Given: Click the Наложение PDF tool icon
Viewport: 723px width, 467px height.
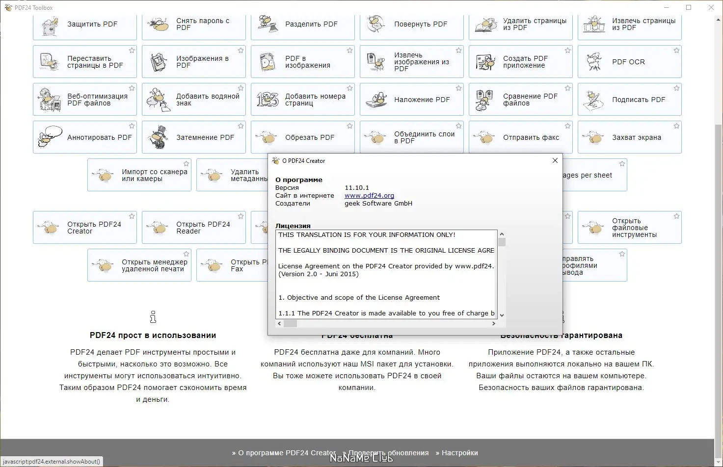Looking at the screenshot, I should point(376,100).
